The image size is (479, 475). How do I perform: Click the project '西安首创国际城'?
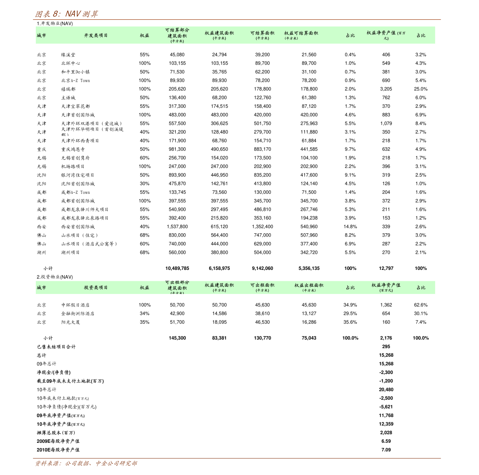click(78, 227)
